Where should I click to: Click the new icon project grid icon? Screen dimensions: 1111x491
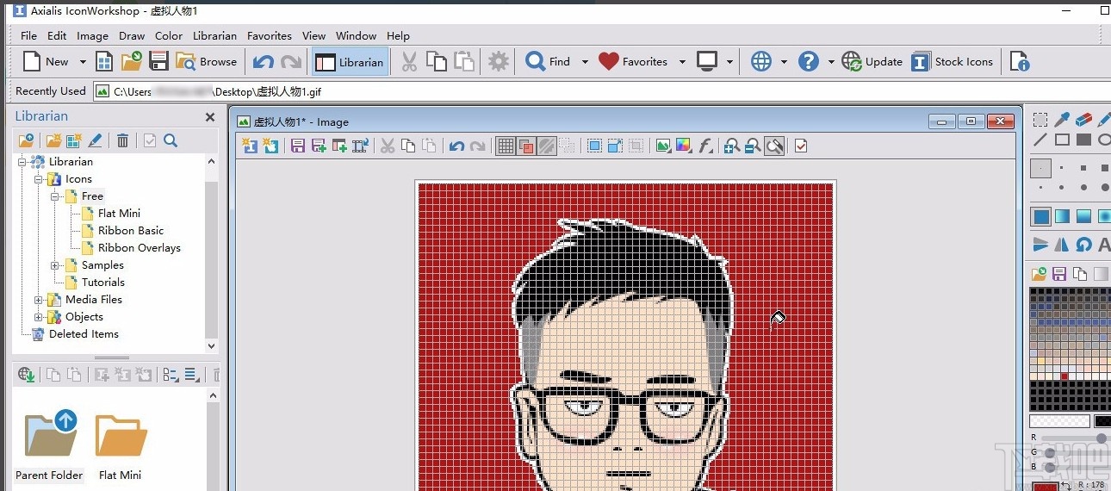(x=104, y=61)
